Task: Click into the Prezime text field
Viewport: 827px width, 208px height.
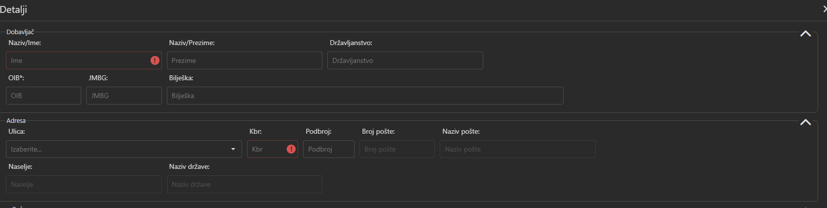Action: tap(244, 60)
